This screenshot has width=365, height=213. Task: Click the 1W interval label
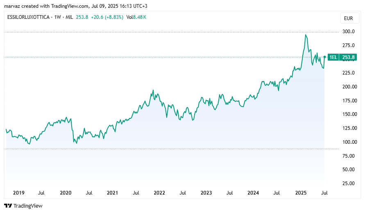tap(57, 17)
